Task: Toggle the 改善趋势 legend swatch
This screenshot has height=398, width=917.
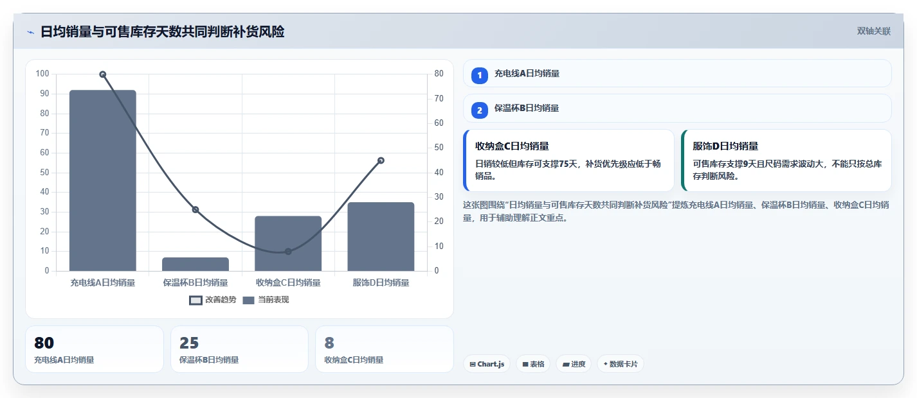Action: point(196,300)
